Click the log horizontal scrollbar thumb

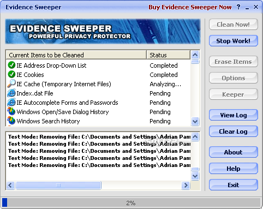[x=58, y=186]
